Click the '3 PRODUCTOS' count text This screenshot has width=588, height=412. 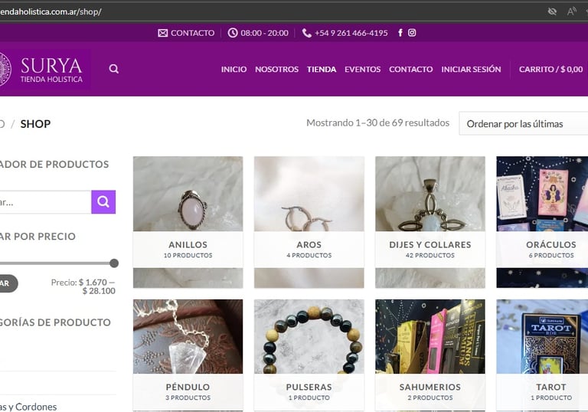coord(188,397)
